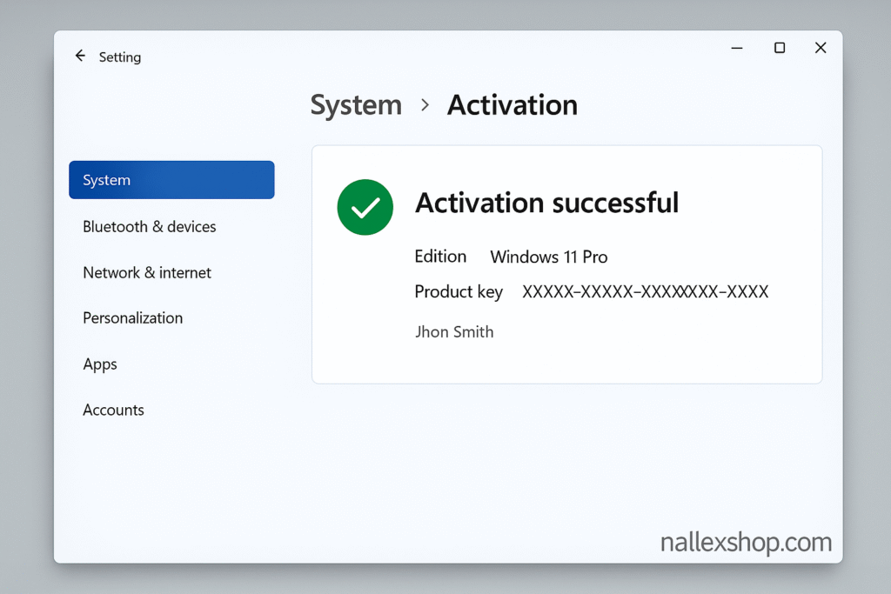Click the maximize icon on the window
This screenshot has width=891, height=594.
pos(779,48)
